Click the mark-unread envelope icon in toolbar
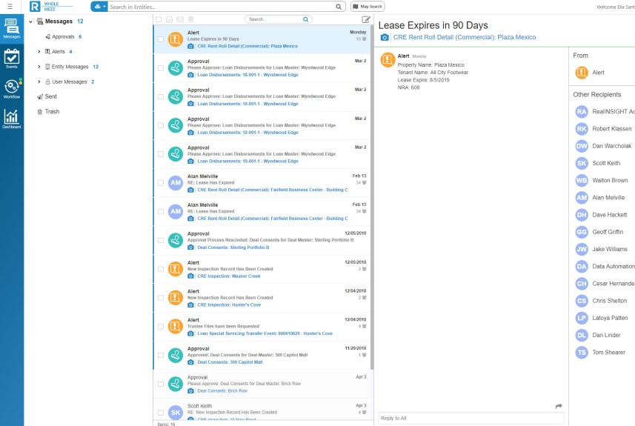635x426 pixels. pos(180,19)
